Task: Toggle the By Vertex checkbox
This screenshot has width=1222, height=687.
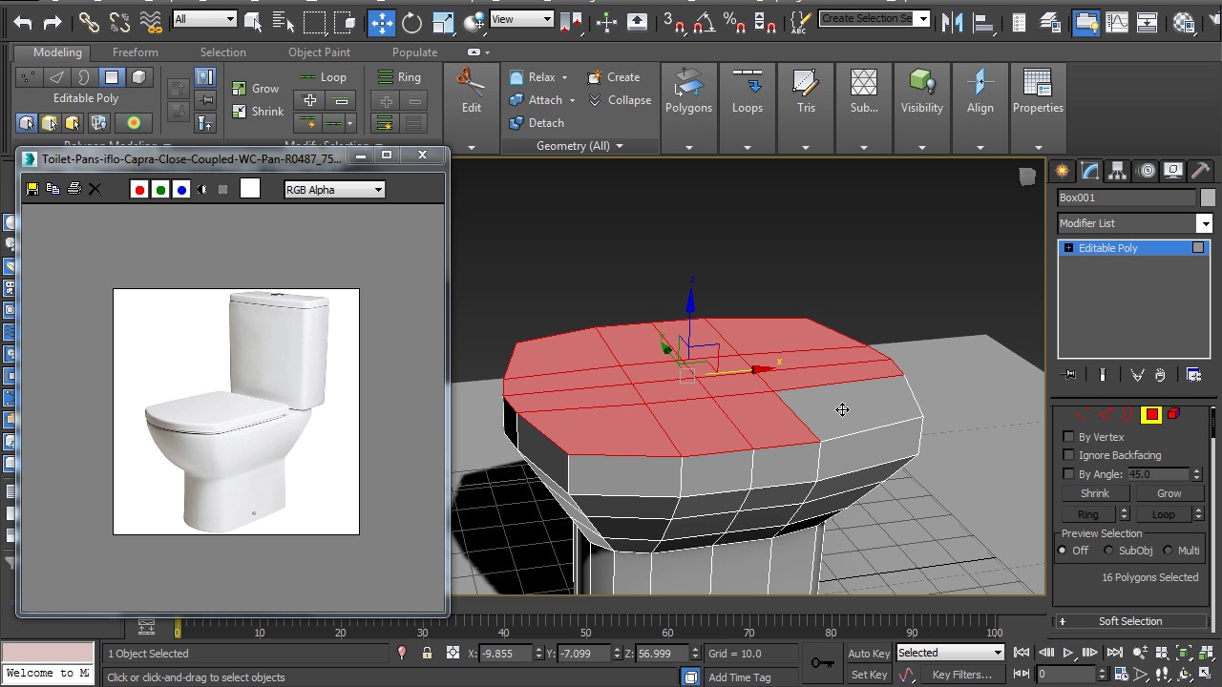Action: [x=1069, y=437]
